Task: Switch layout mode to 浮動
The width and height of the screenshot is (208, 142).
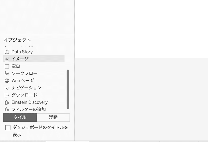Action: tap(53, 118)
